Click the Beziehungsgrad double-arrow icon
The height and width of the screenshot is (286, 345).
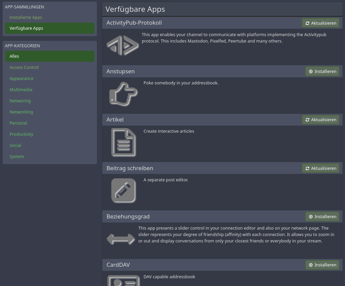[x=121, y=239]
